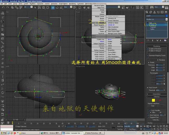Select the Renderer radio button

158,60
